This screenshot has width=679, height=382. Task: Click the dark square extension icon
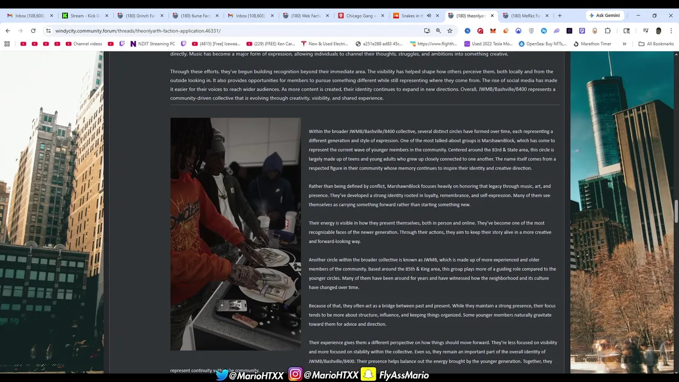tap(569, 31)
